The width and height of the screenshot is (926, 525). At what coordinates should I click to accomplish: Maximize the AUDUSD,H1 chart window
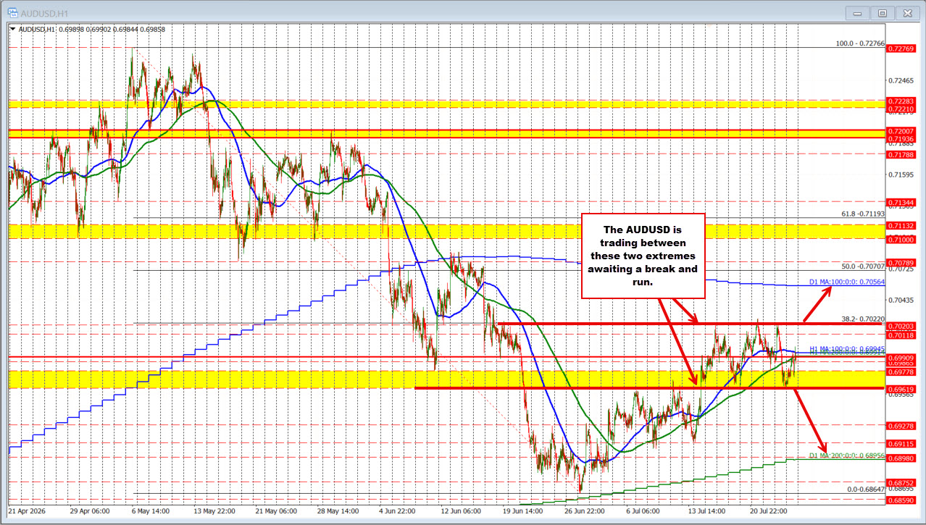(x=883, y=12)
